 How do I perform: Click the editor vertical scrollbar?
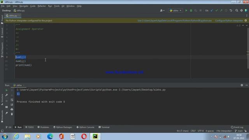248,48
